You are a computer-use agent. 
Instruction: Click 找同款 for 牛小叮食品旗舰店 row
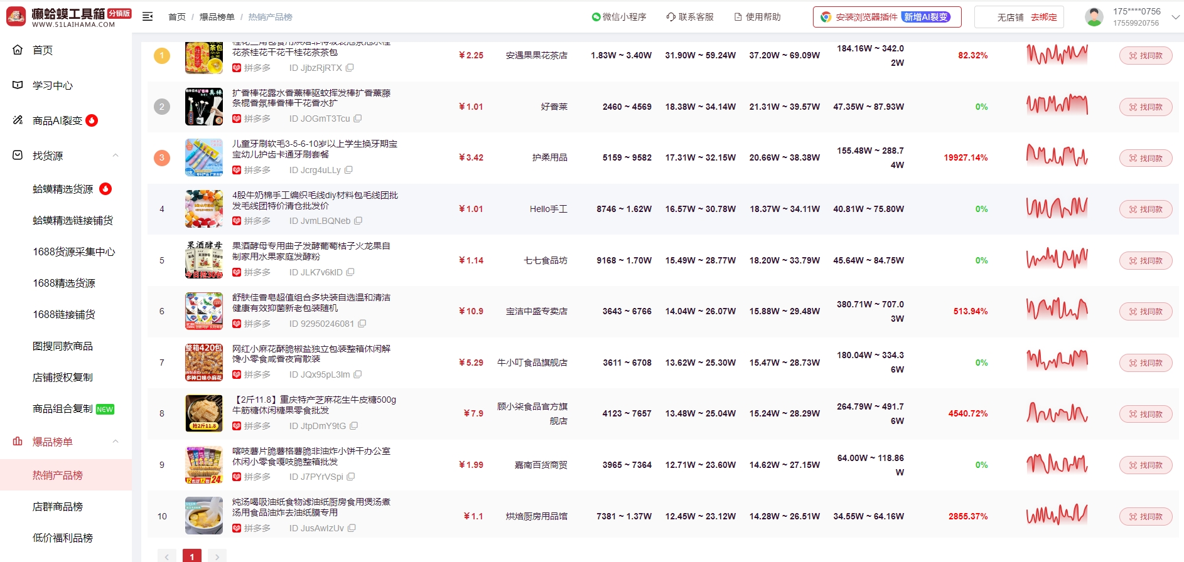pyautogui.click(x=1146, y=363)
